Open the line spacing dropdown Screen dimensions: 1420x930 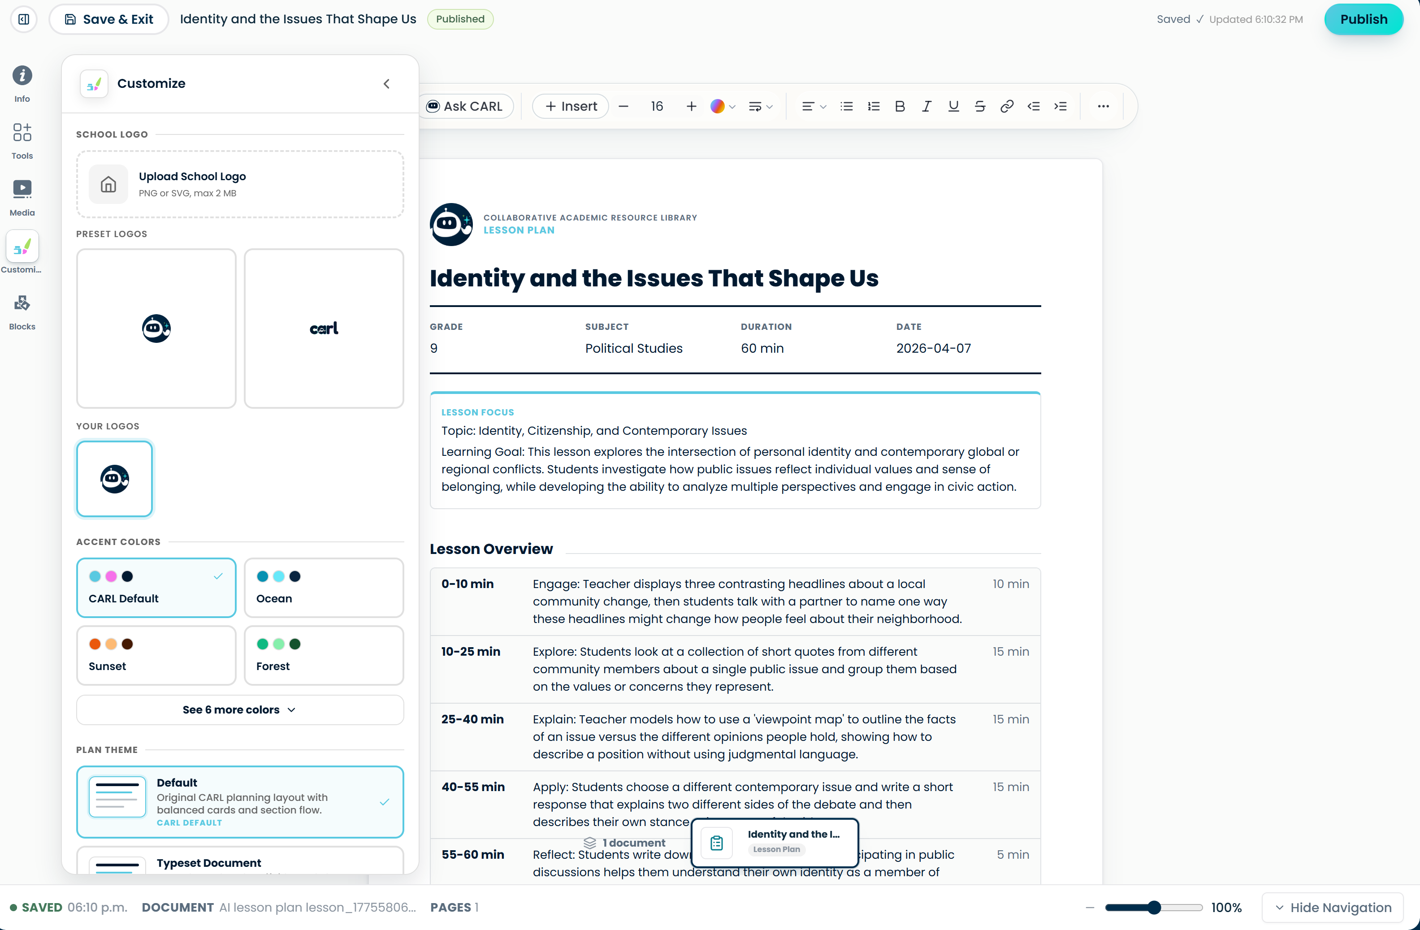tap(761, 106)
